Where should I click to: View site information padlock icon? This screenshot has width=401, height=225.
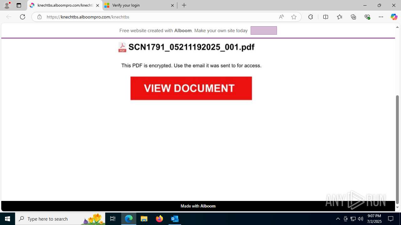pyautogui.click(x=39, y=17)
